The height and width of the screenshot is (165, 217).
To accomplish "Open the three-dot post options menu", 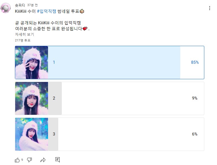I will 210,8.
